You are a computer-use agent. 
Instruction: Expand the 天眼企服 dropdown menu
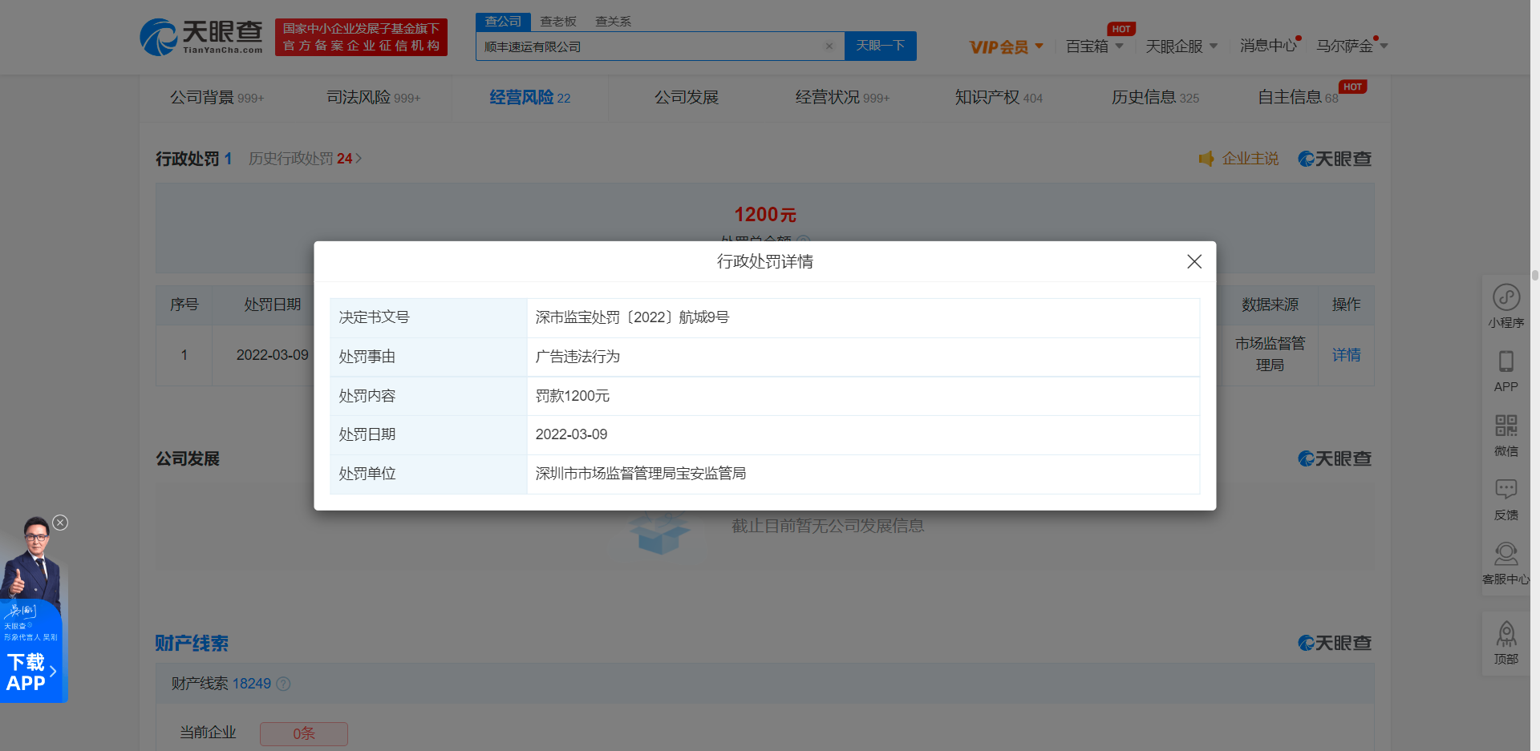[x=1181, y=46]
